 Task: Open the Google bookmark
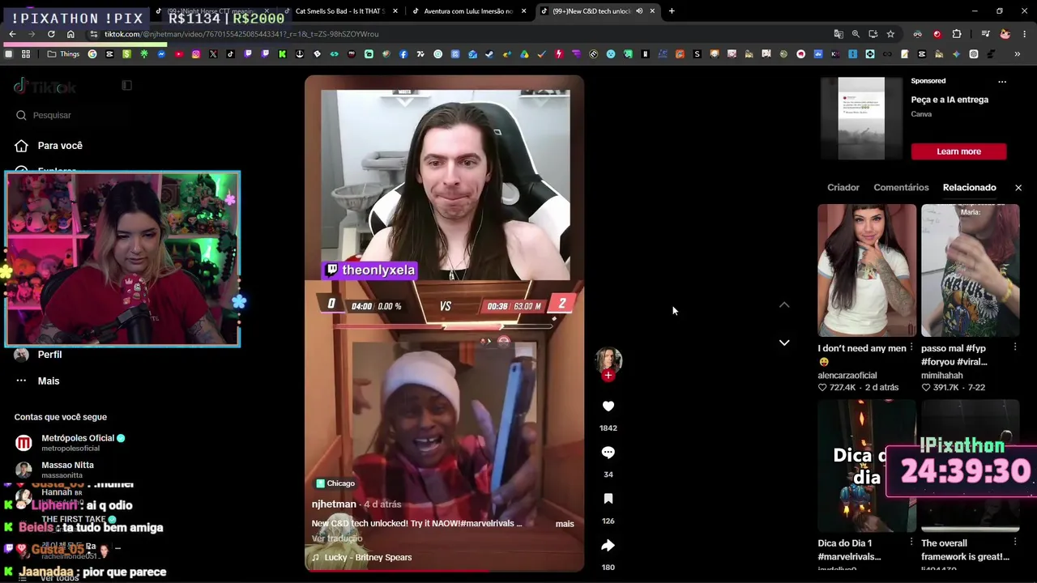click(92, 54)
